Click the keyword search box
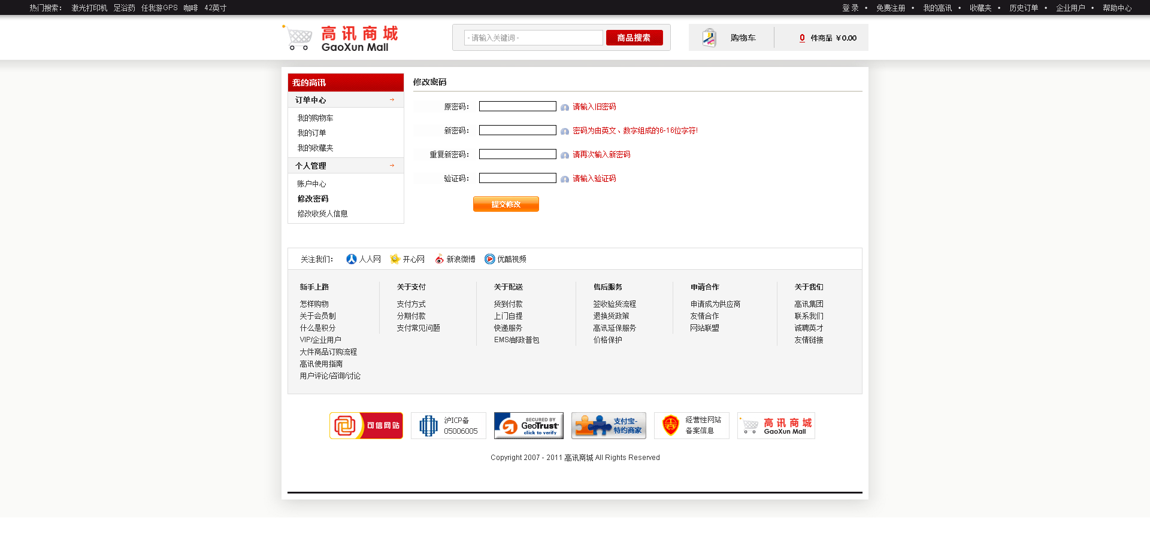This screenshot has height=533, width=1150. tap(533, 38)
